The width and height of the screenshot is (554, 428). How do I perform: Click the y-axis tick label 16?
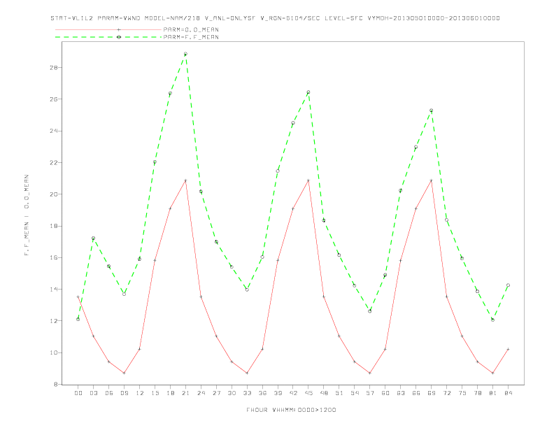pyautogui.click(x=54, y=258)
